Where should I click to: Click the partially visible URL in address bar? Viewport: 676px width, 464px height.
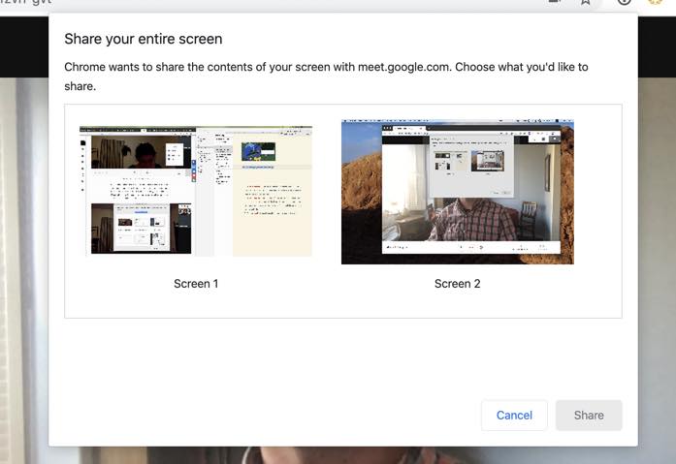point(26,2)
